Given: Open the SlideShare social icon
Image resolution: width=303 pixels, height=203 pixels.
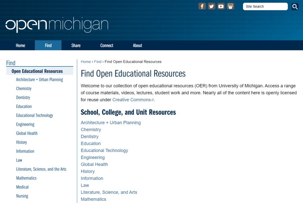Looking at the screenshot, I should point(230,6).
